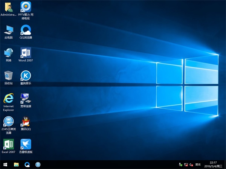The image size is (226, 169).
Task: Click the QQ Browser taskbar pinned icon
Action: [x=27, y=164]
